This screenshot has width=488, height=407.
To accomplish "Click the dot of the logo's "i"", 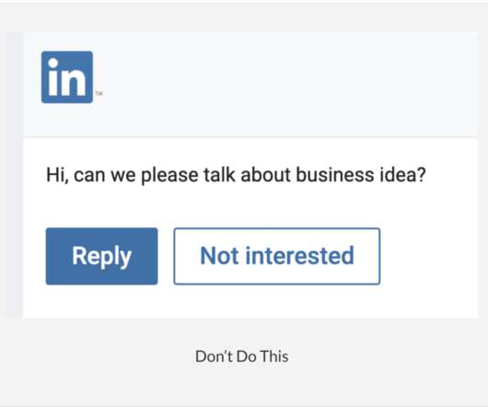I will click(x=52, y=63).
